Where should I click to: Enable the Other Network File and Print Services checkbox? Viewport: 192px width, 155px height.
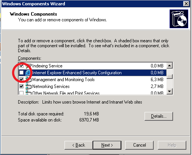pos(21,93)
